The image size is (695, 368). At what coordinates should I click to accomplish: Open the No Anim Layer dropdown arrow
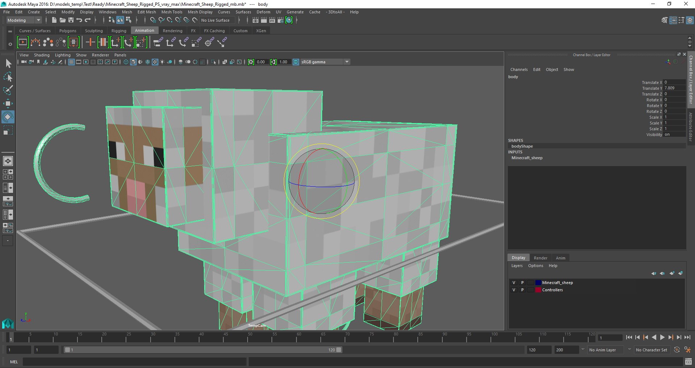[583, 350]
